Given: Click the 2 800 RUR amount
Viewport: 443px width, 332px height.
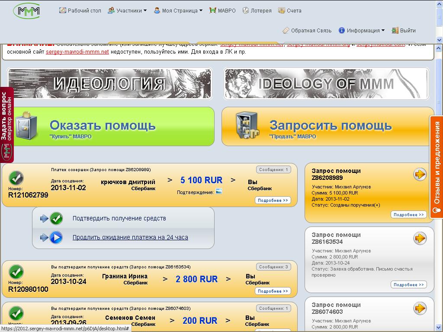Looking at the screenshot, I should (197, 279).
